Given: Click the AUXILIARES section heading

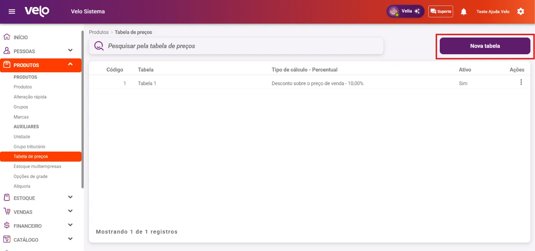Looking at the screenshot, I should pyautogui.click(x=26, y=127).
